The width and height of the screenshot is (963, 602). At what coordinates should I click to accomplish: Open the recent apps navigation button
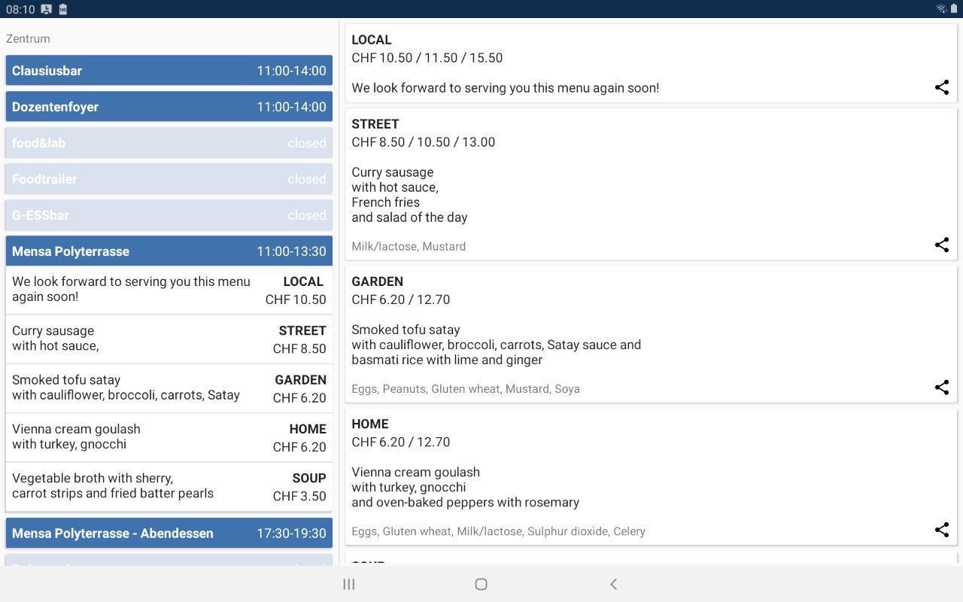pyautogui.click(x=349, y=584)
